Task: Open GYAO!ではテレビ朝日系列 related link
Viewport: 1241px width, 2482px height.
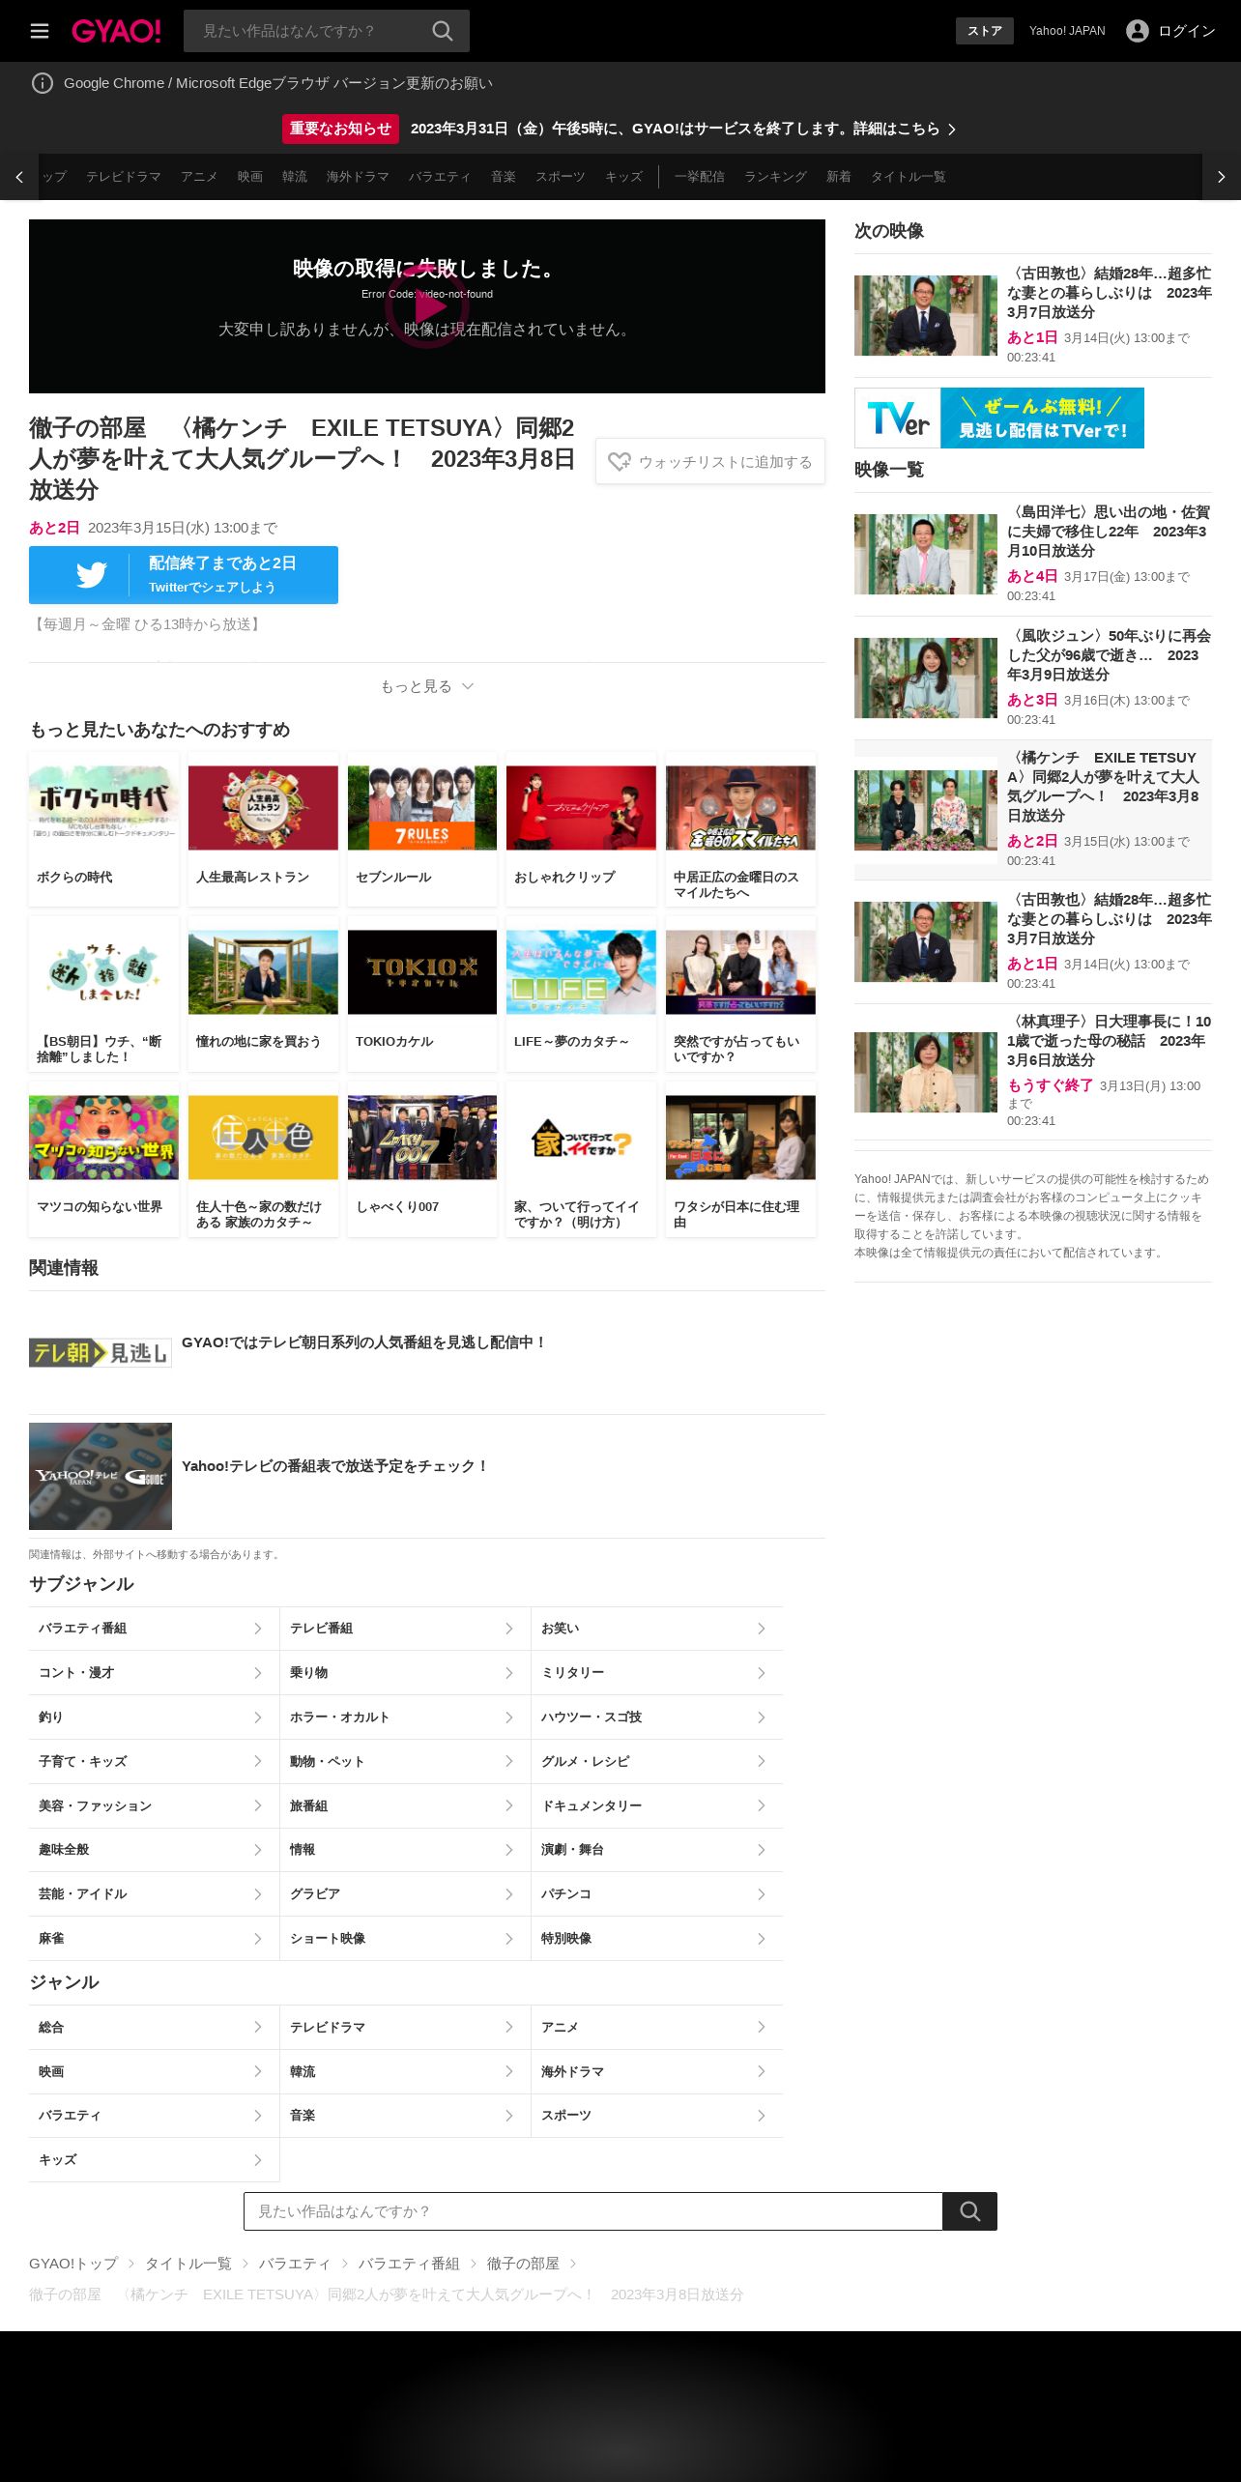Action: coord(364,1342)
